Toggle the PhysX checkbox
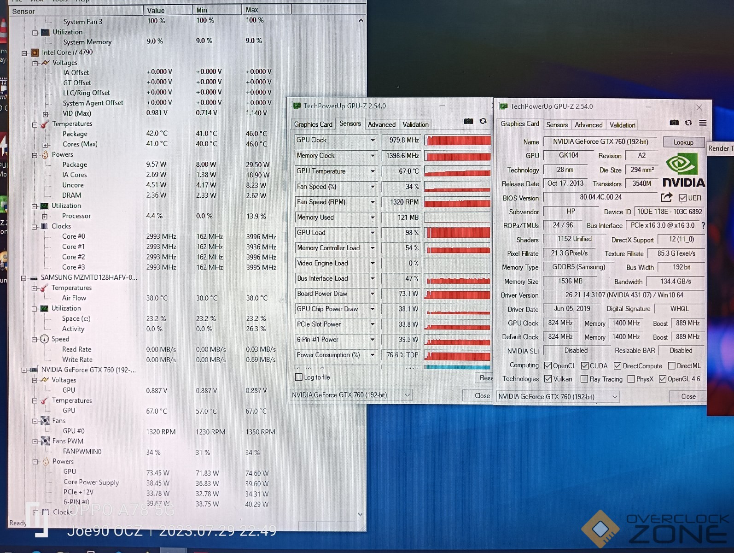The height and width of the screenshot is (553, 734). click(x=631, y=379)
